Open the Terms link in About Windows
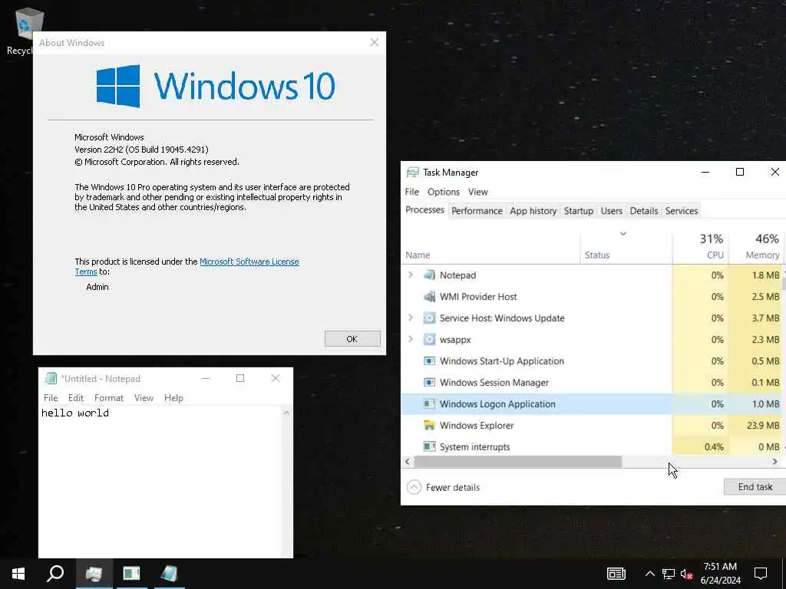This screenshot has height=589, width=786. tap(86, 271)
